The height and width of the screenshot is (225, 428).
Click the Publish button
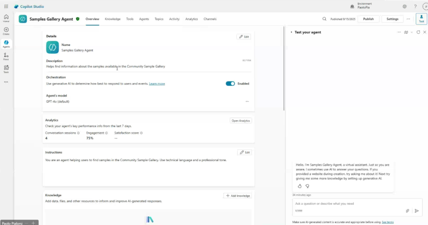[x=368, y=19]
